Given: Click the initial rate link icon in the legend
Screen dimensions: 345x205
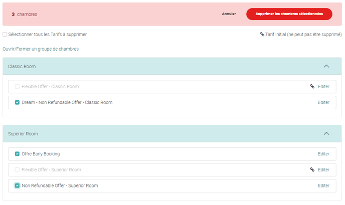Looking at the screenshot, I should [x=262, y=35].
